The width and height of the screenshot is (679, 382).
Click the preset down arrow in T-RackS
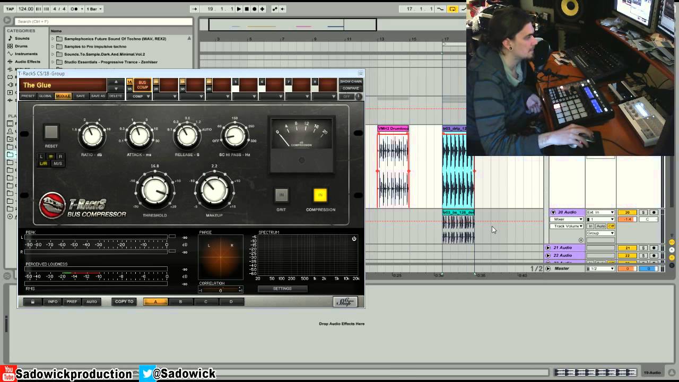tap(116, 89)
